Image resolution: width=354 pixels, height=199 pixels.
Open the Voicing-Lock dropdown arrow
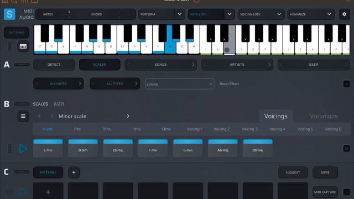(x=279, y=14)
